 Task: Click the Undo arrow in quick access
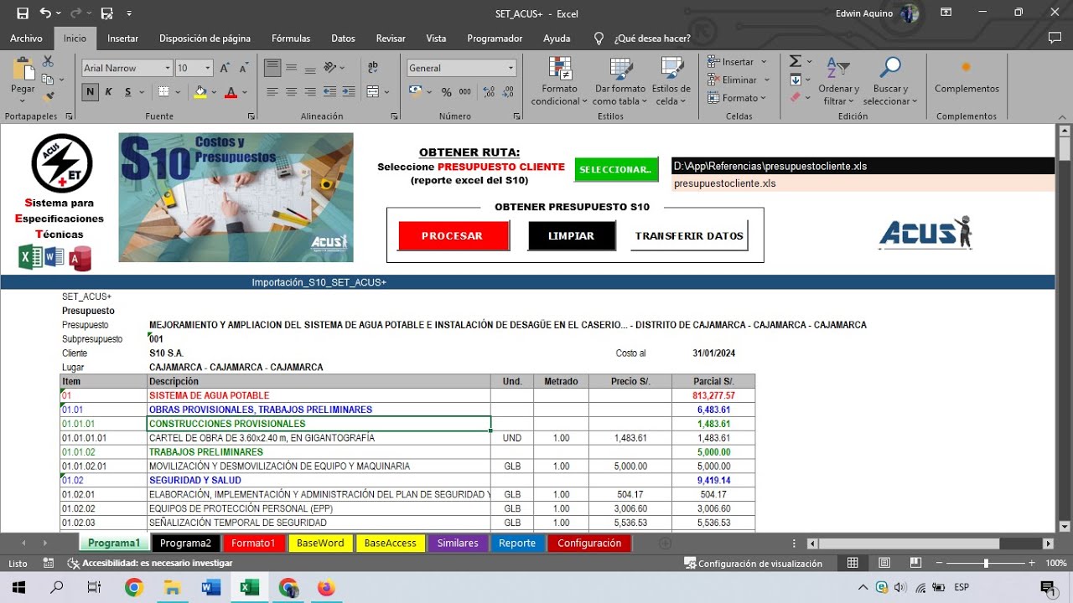[44, 13]
